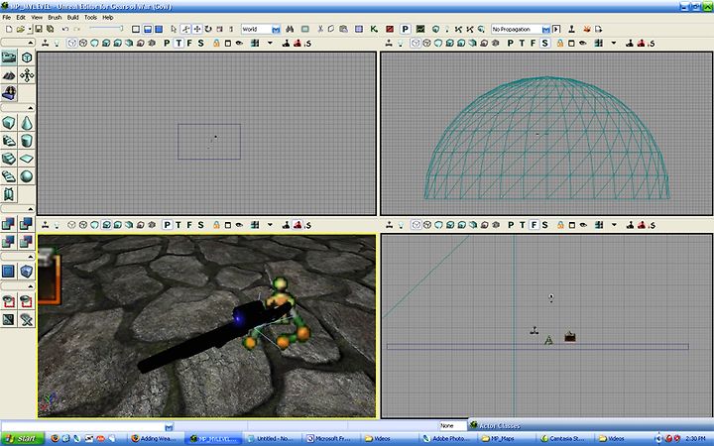Open the View menu
Image resolution: width=714 pixels, height=446 pixels.
point(37,17)
